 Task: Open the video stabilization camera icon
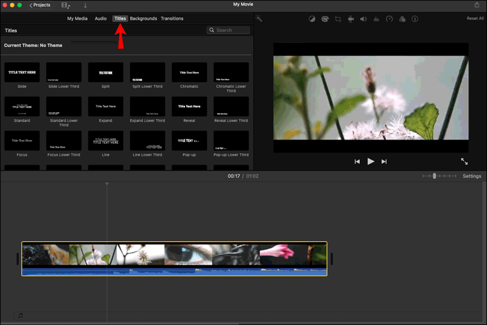coord(351,19)
